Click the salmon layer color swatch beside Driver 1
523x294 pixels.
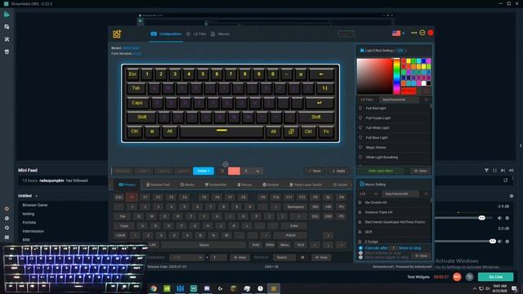point(234,171)
